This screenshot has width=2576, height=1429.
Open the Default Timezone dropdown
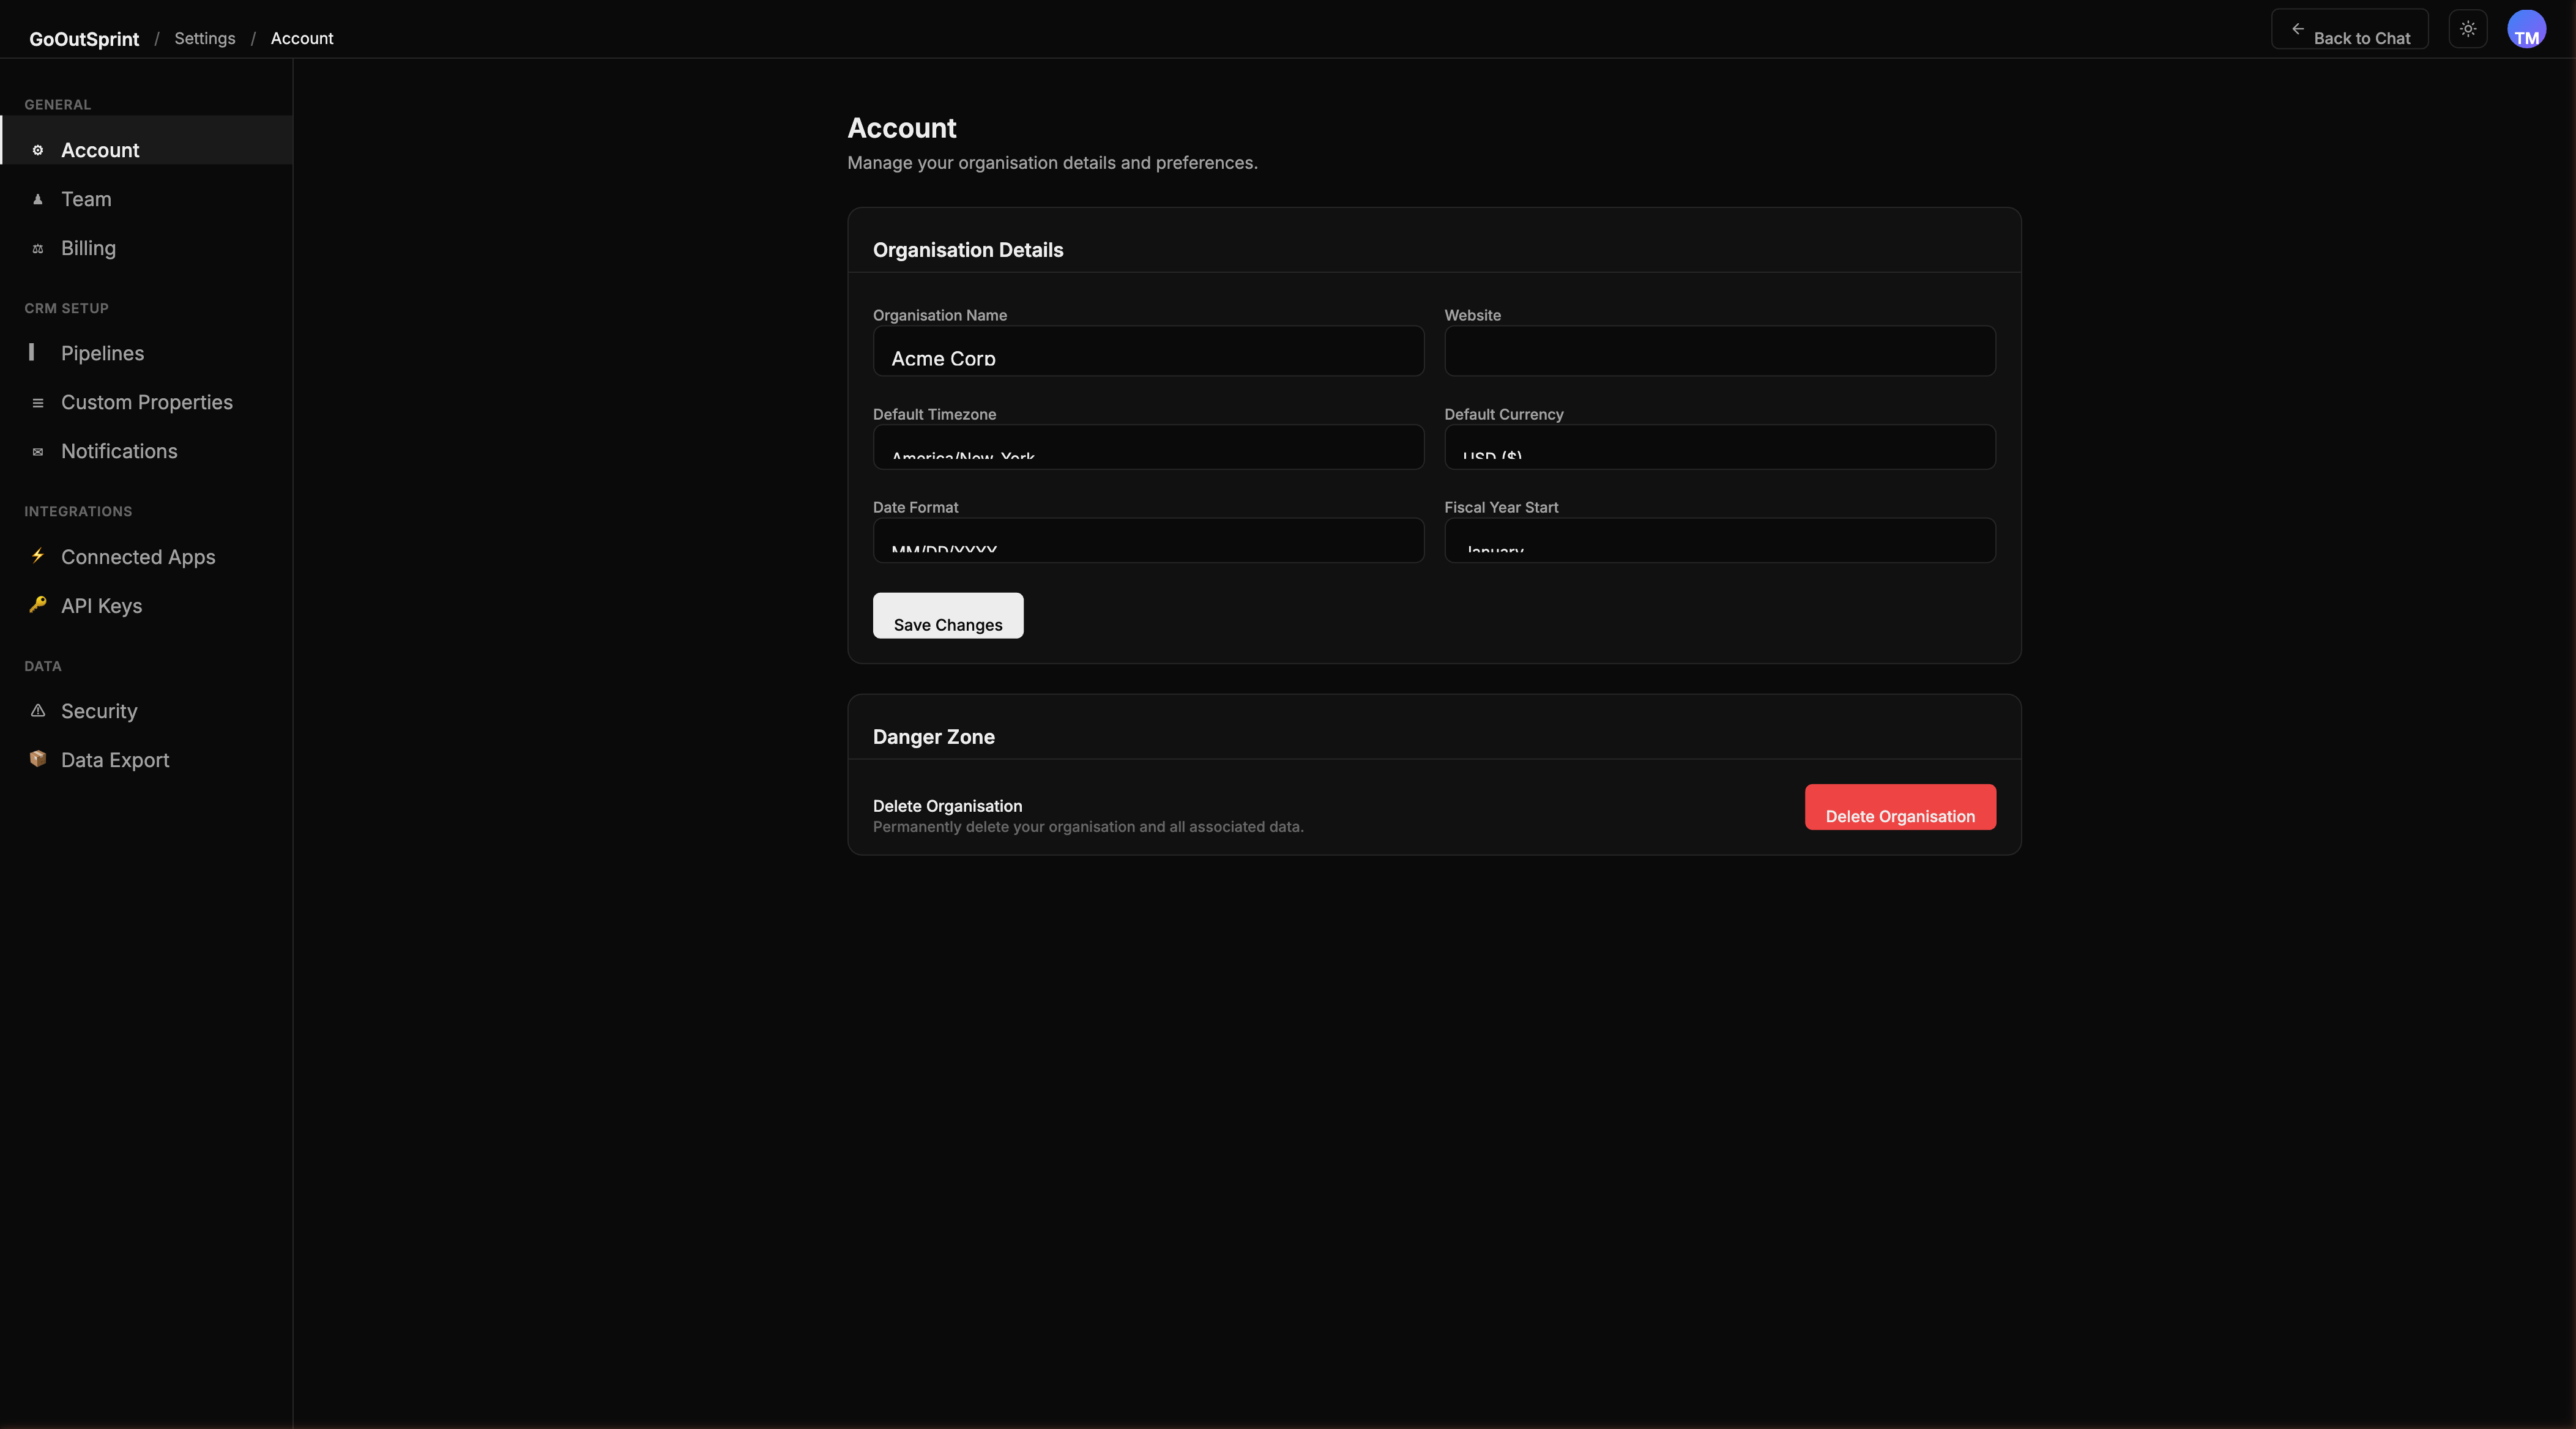(1147, 447)
